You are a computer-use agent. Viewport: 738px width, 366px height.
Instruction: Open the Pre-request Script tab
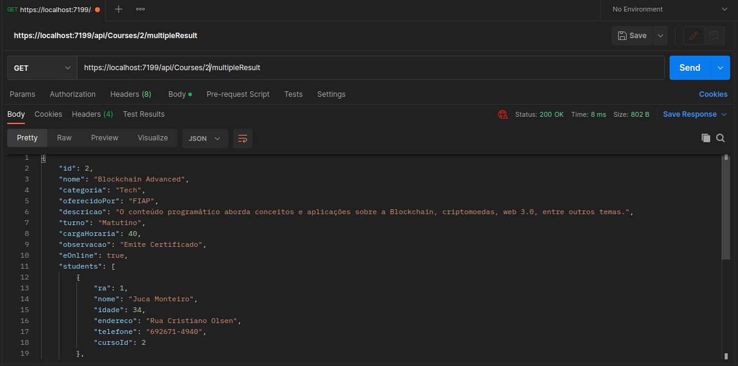tap(238, 94)
